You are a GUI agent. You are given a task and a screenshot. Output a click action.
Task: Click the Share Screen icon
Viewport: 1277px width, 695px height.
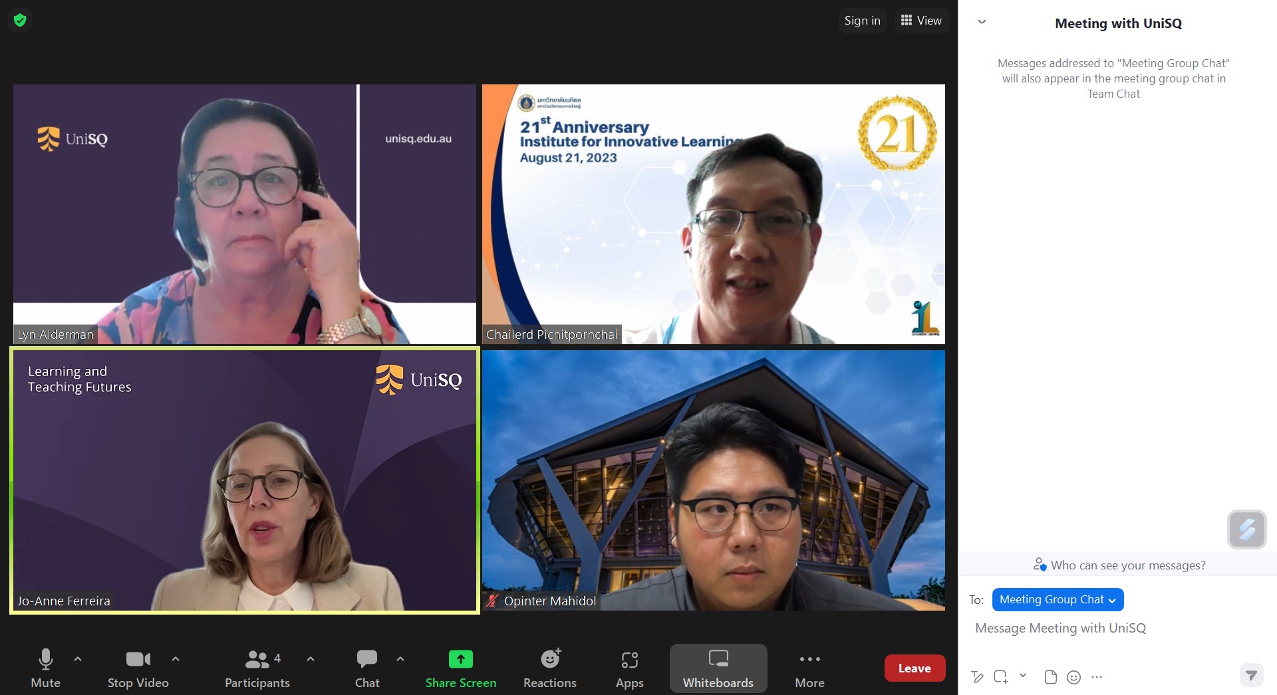point(460,668)
